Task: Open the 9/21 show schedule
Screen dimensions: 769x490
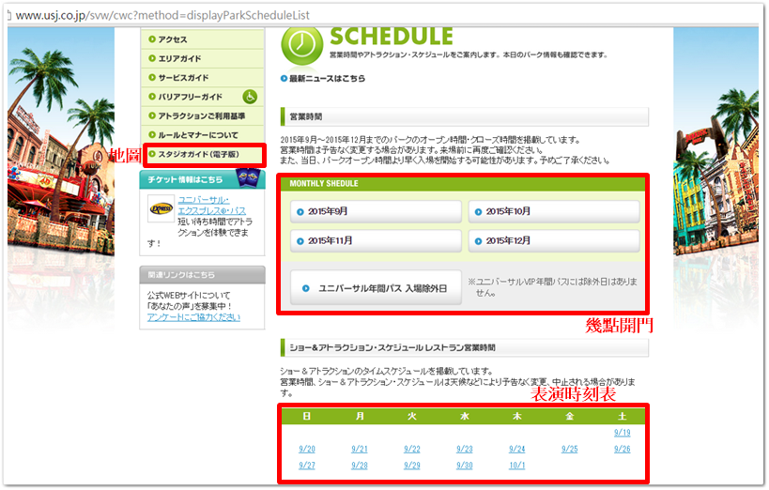Action: coord(360,449)
